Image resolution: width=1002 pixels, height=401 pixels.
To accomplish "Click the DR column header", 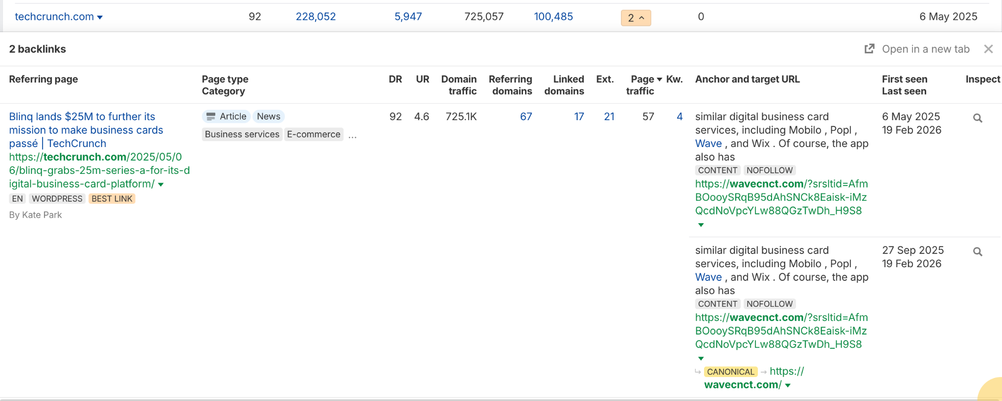I will pos(395,79).
